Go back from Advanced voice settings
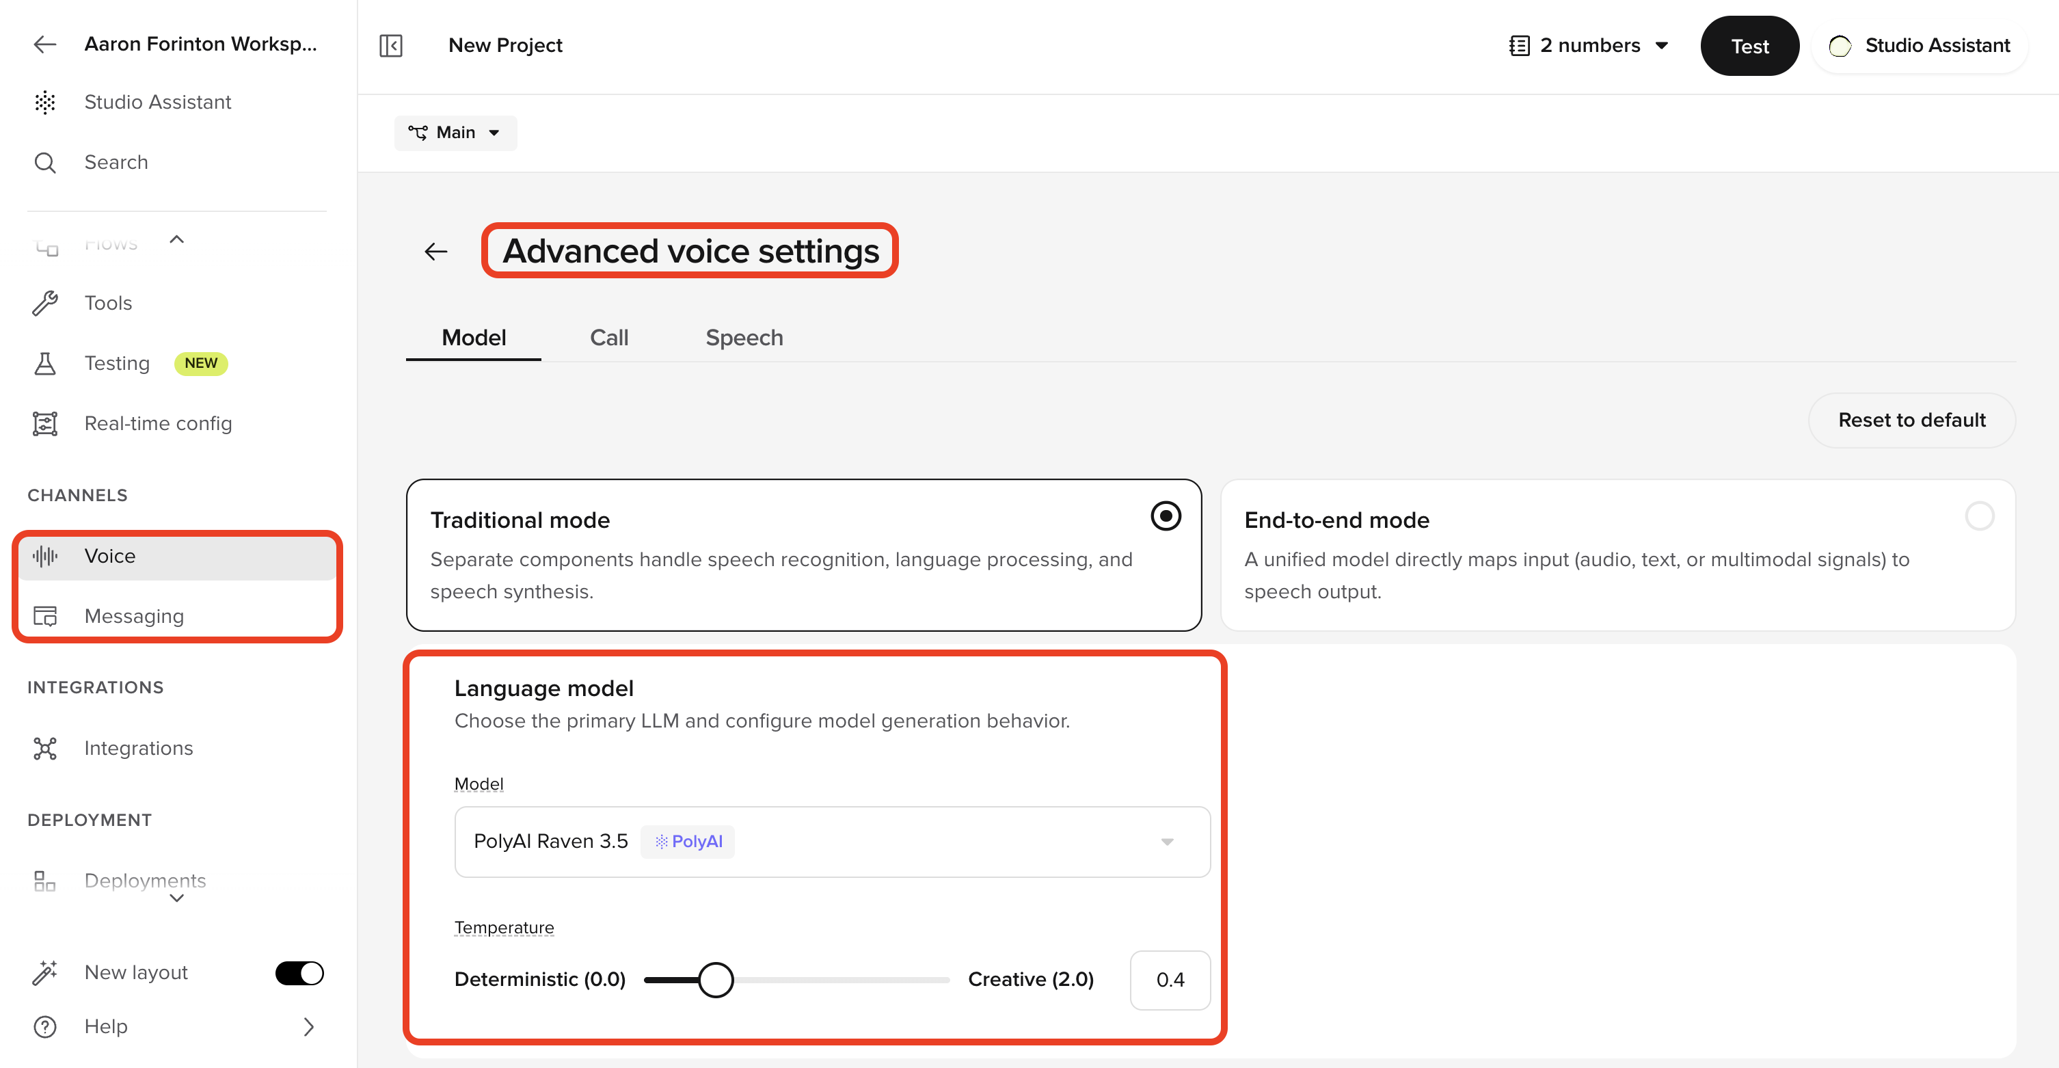2059x1068 pixels. [x=435, y=251]
